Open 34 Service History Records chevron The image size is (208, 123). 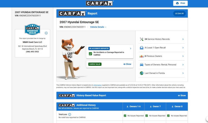[183, 39]
